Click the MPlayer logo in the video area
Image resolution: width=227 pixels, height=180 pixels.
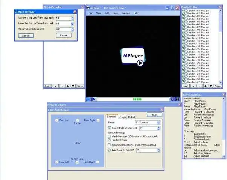(x=133, y=56)
